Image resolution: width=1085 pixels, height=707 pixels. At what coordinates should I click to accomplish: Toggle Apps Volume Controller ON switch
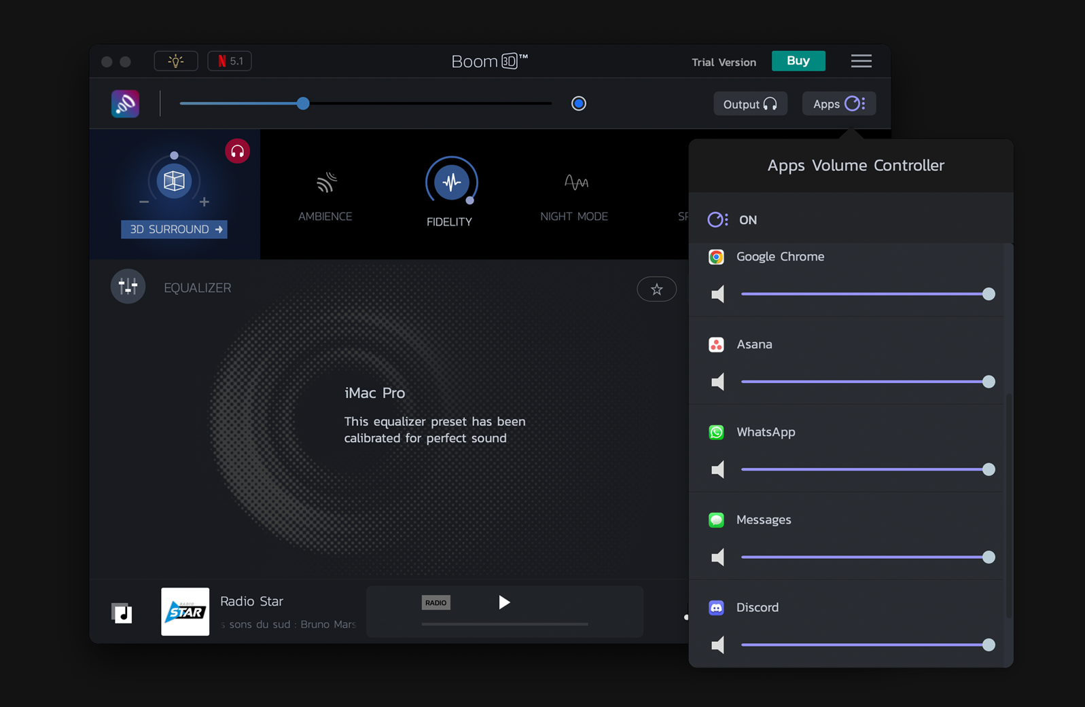[x=718, y=220]
